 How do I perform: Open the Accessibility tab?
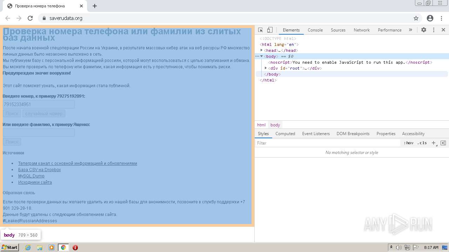413,134
